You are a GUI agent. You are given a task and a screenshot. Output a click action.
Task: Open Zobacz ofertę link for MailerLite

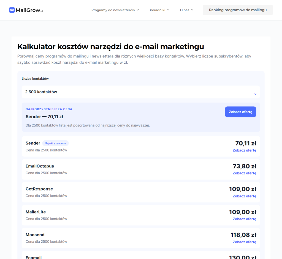[x=244, y=219]
